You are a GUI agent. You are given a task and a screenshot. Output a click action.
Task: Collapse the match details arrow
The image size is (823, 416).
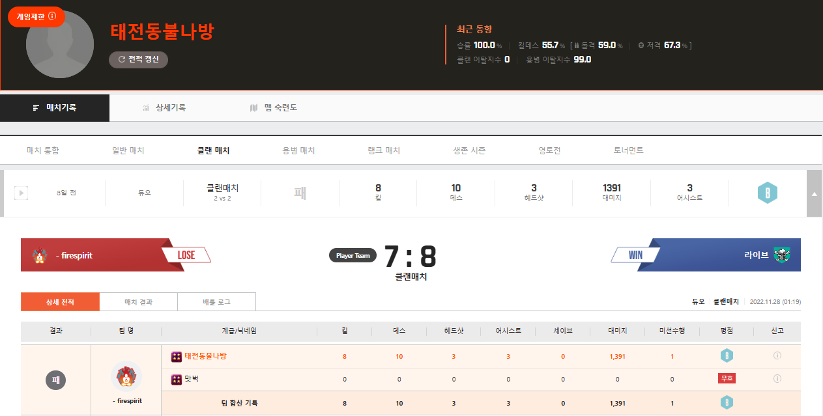click(814, 193)
